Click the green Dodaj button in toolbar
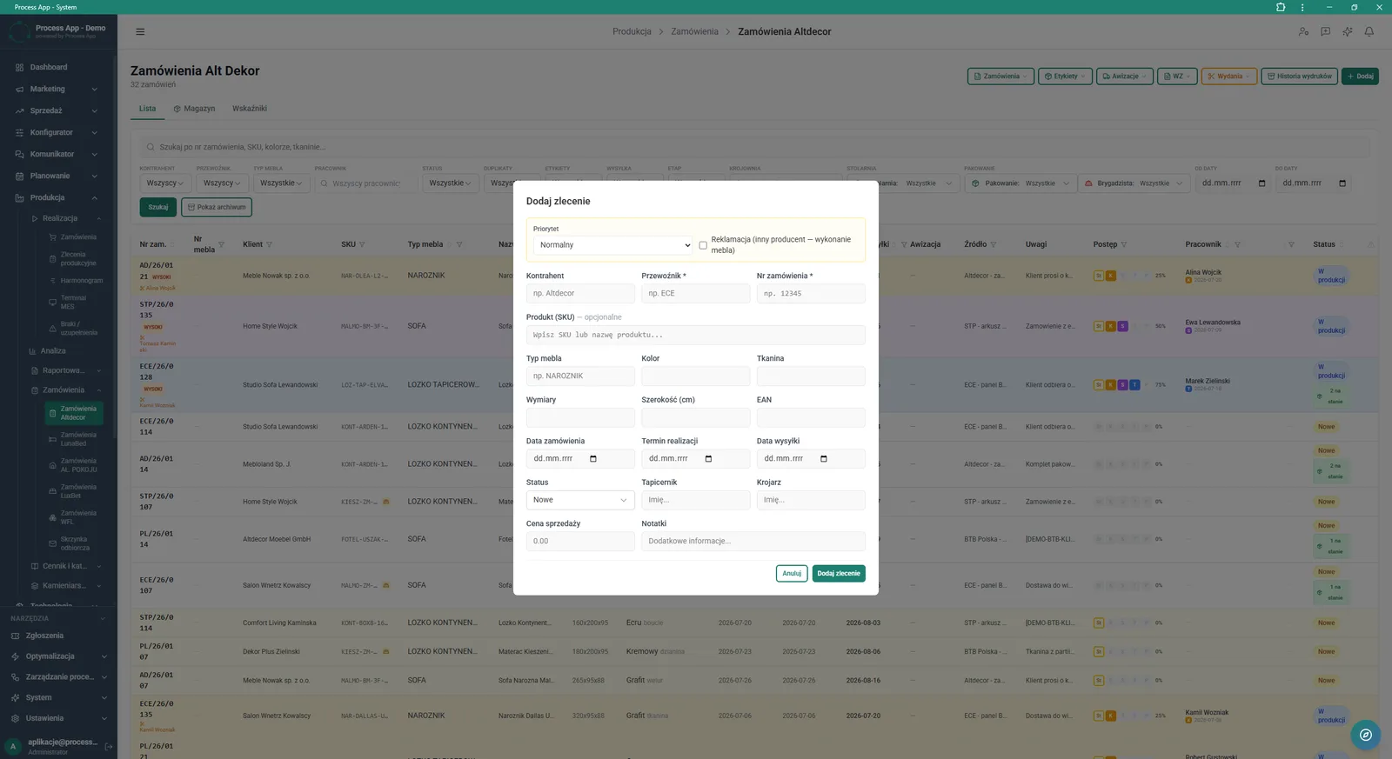 1360,77
